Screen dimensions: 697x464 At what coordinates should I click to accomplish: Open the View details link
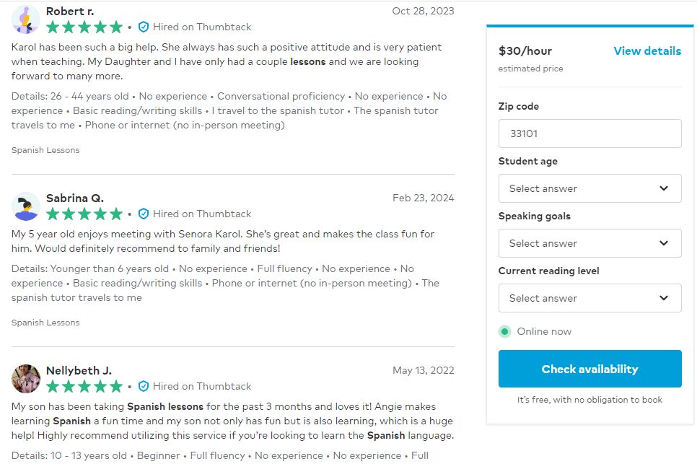(x=646, y=51)
